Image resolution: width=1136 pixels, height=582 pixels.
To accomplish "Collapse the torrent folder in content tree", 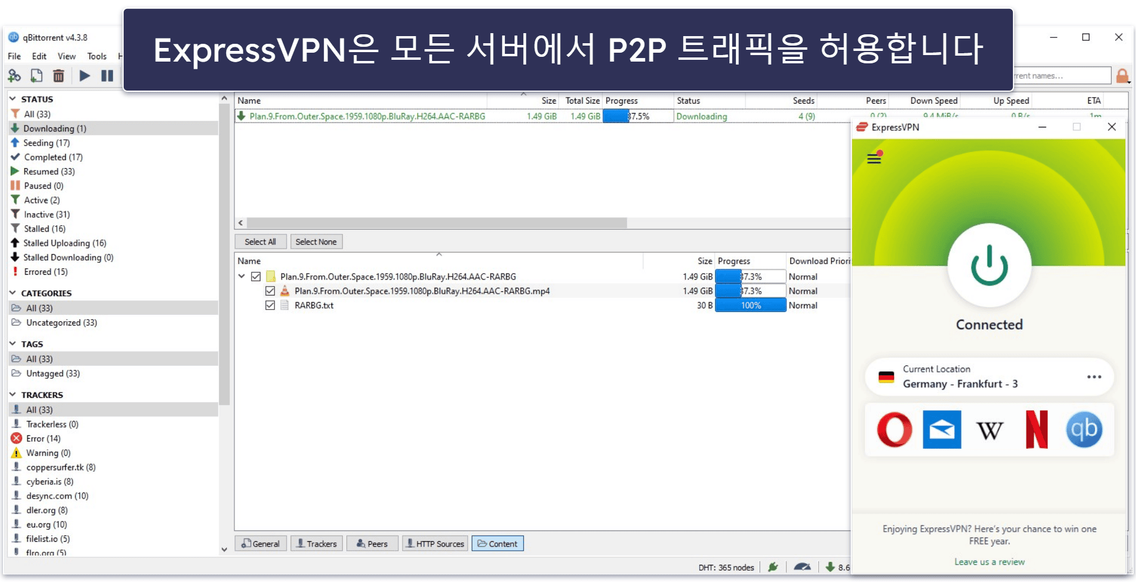I will 242,276.
